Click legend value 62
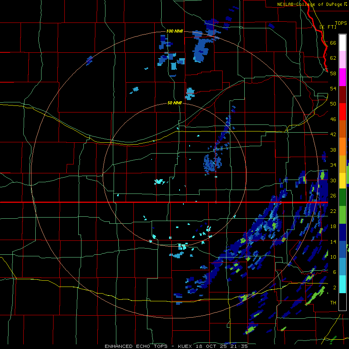 333,58
